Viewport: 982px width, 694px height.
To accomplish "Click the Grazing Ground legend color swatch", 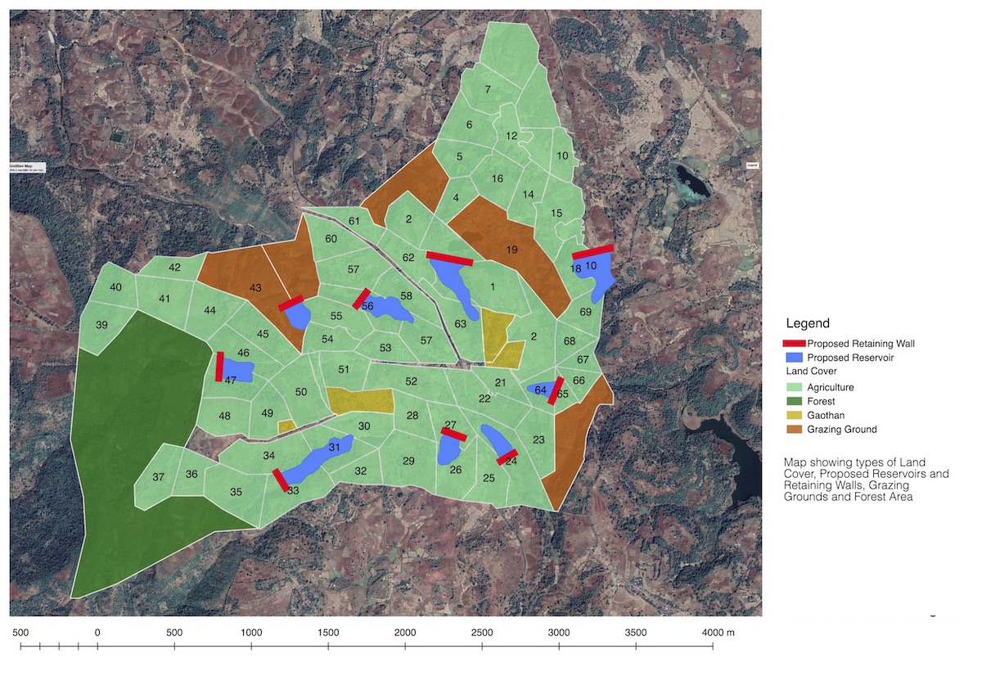I will pos(794,429).
